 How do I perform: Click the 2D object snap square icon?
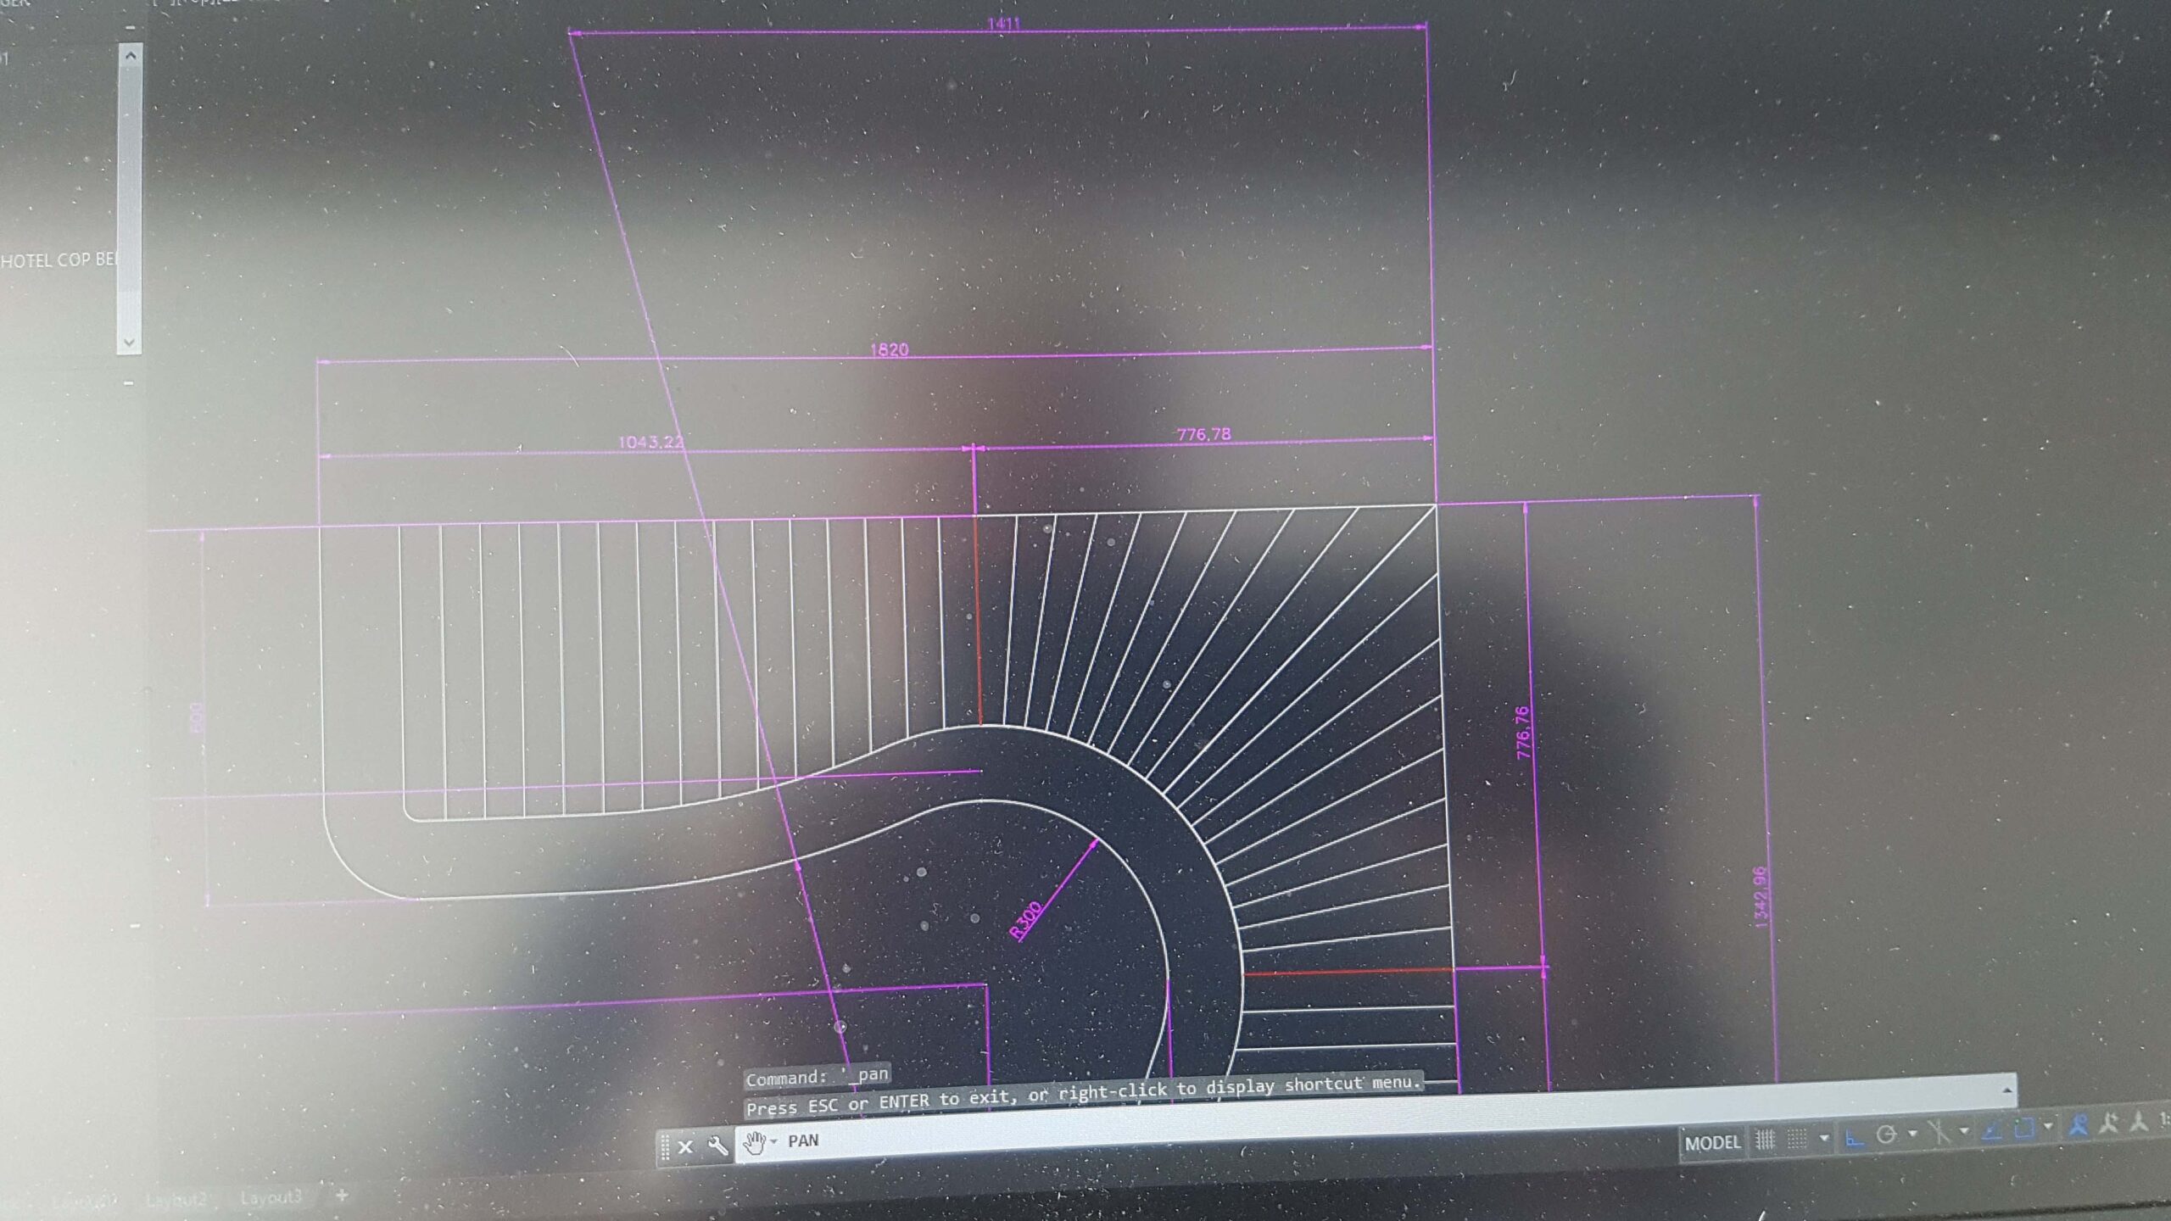tap(2024, 1128)
